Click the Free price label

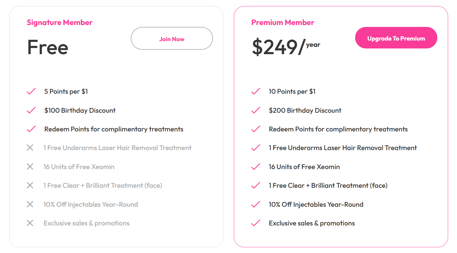(48, 47)
